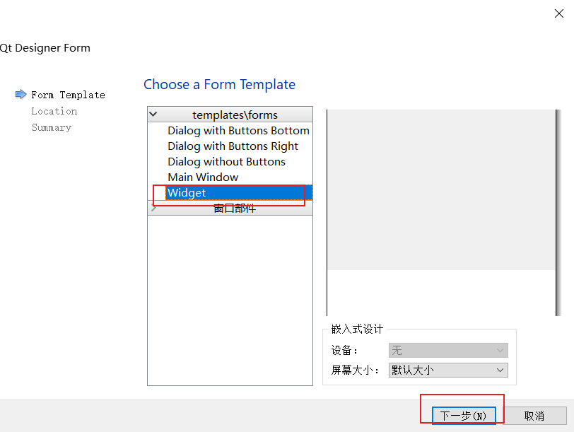
Task: Choose Dialog with Buttons Right template
Action: point(233,146)
